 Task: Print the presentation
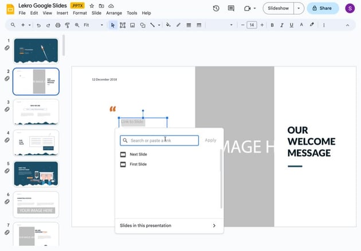tap(58, 25)
